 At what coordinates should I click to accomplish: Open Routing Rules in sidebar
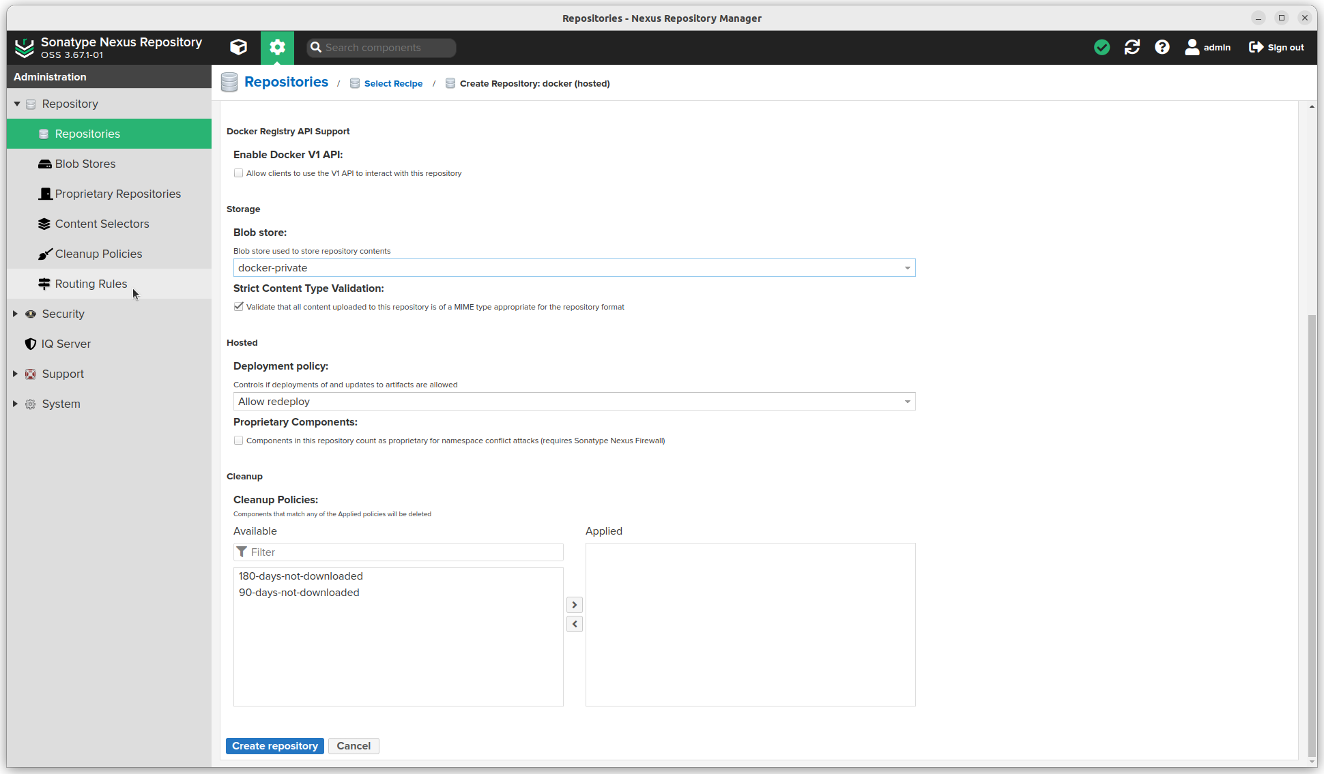click(109, 284)
